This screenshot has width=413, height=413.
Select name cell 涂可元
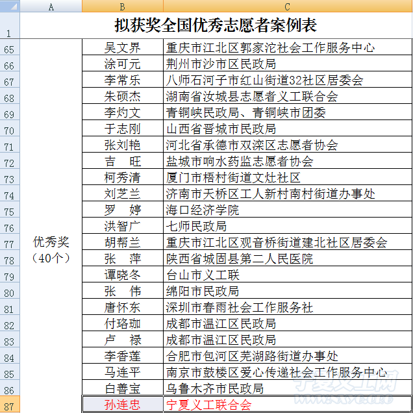click(x=123, y=63)
